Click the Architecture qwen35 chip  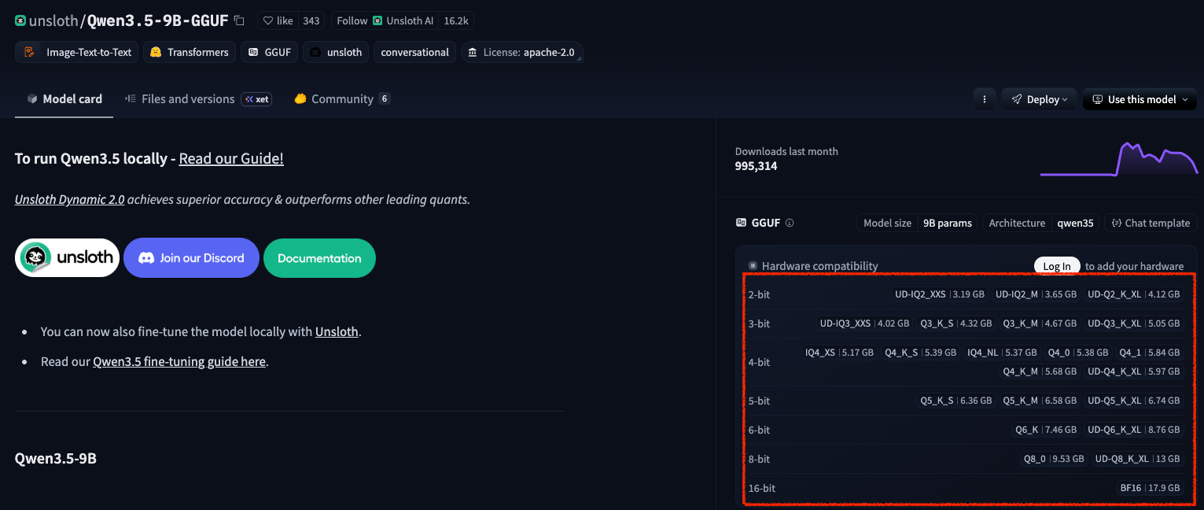pyautogui.click(x=1041, y=223)
